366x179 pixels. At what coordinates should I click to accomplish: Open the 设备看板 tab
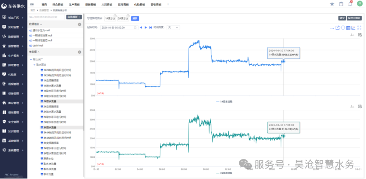tap(91, 4)
